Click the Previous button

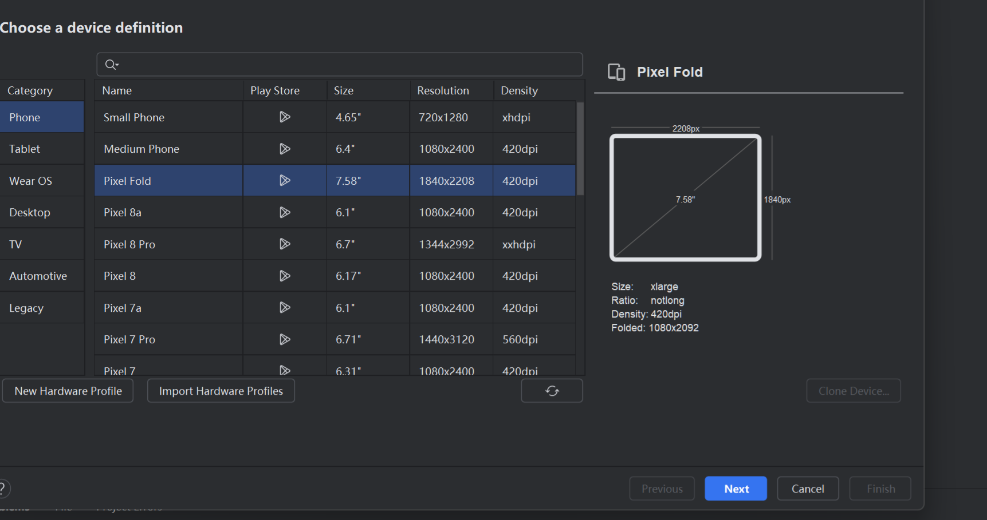click(x=662, y=489)
